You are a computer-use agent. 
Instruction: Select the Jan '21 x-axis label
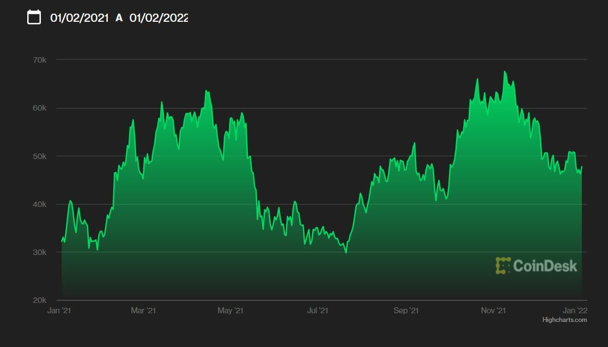click(x=59, y=310)
